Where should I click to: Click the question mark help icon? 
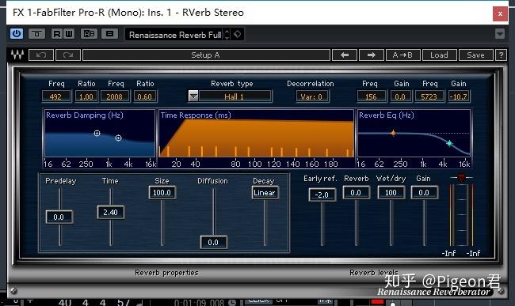pos(501,55)
